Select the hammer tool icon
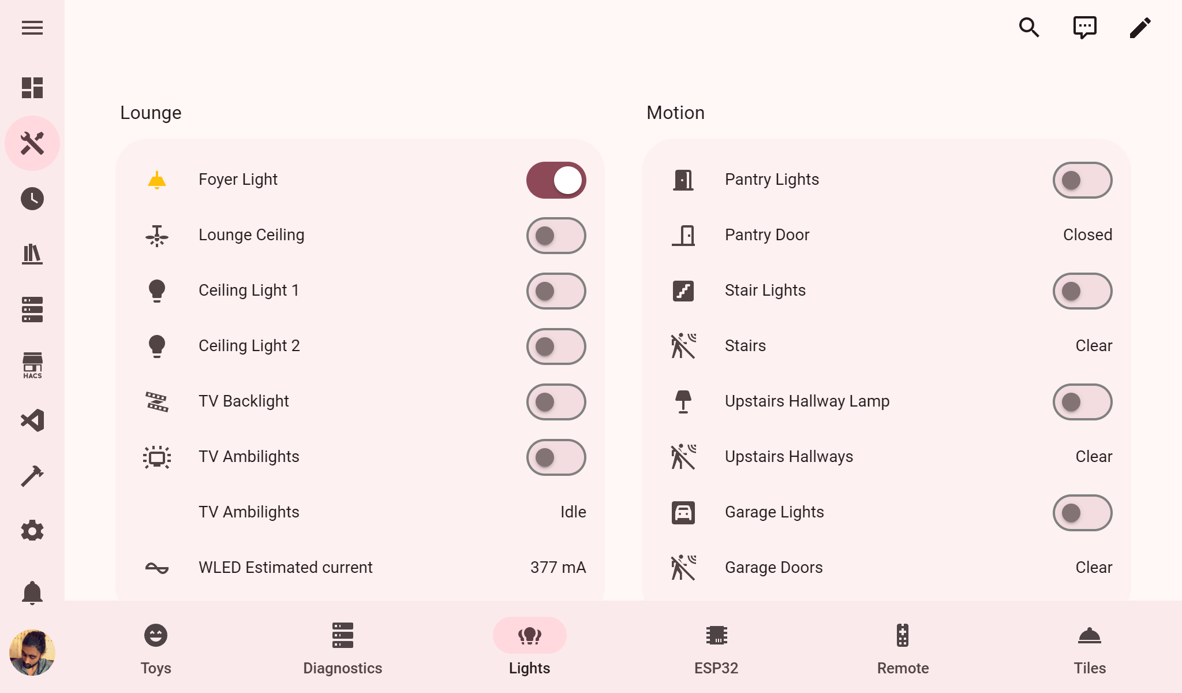 (32, 475)
